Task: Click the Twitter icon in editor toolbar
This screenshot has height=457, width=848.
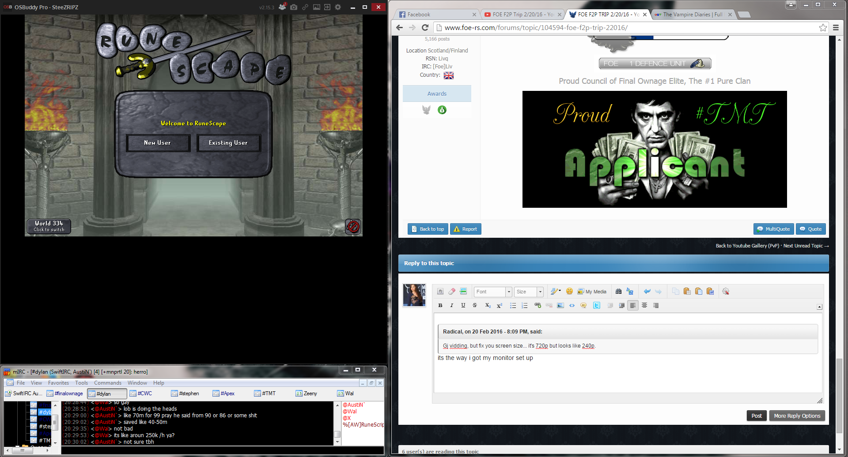Action: pos(597,305)
